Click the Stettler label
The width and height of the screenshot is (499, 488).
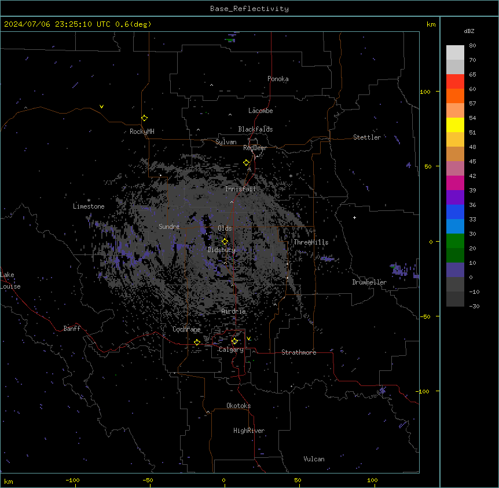point(367,137)
